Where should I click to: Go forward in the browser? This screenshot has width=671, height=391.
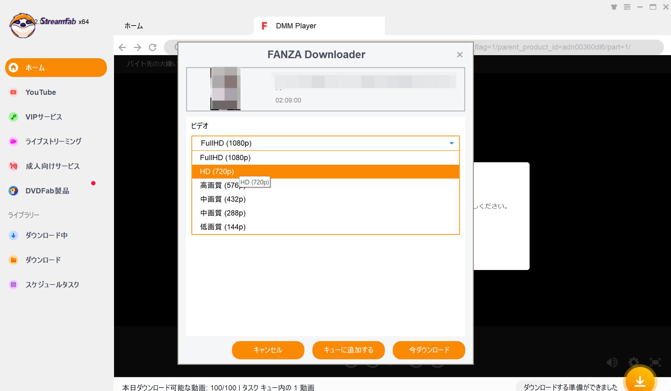[137, 47]
